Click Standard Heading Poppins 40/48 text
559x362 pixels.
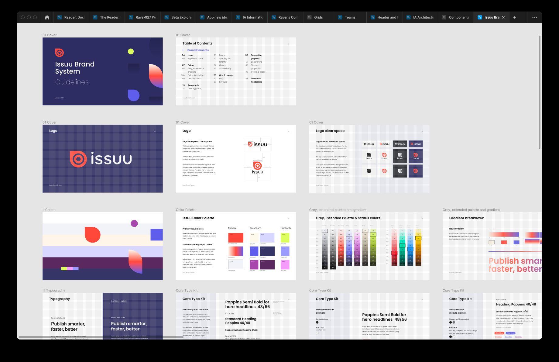pyautogui.click(x=241, y=321)
